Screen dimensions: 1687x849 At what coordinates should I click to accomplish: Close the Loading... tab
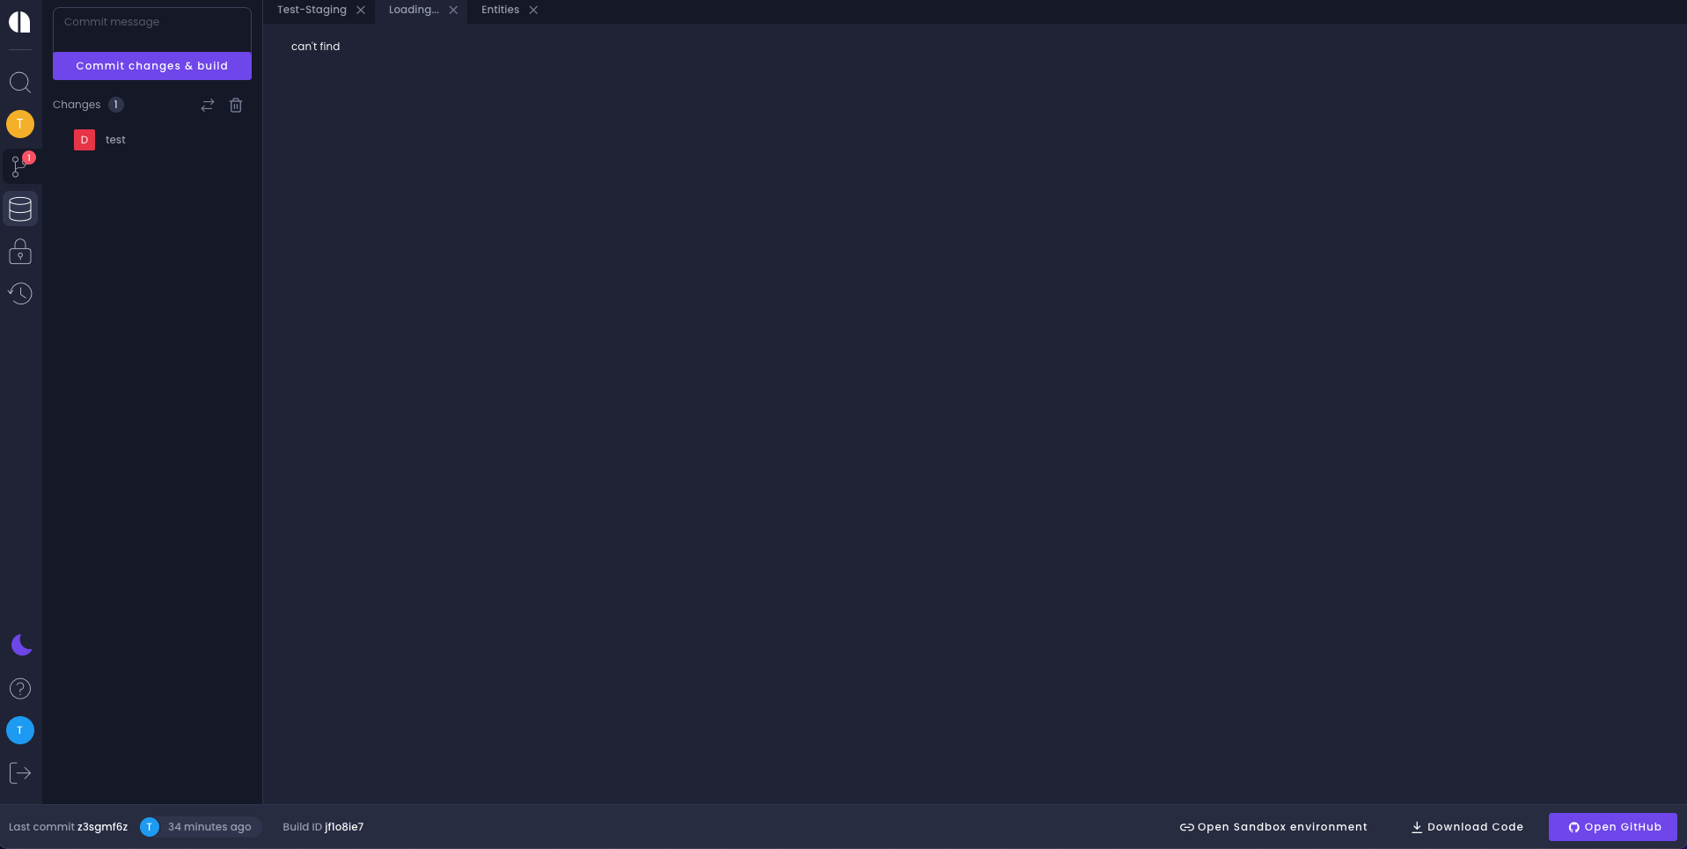coord(453,11)
